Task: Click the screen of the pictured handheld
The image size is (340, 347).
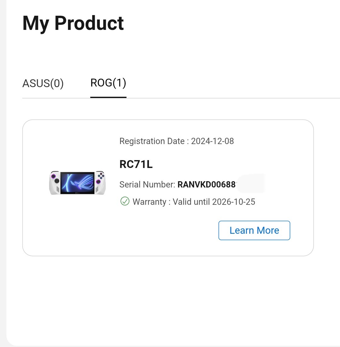Action: coord(77,182)
